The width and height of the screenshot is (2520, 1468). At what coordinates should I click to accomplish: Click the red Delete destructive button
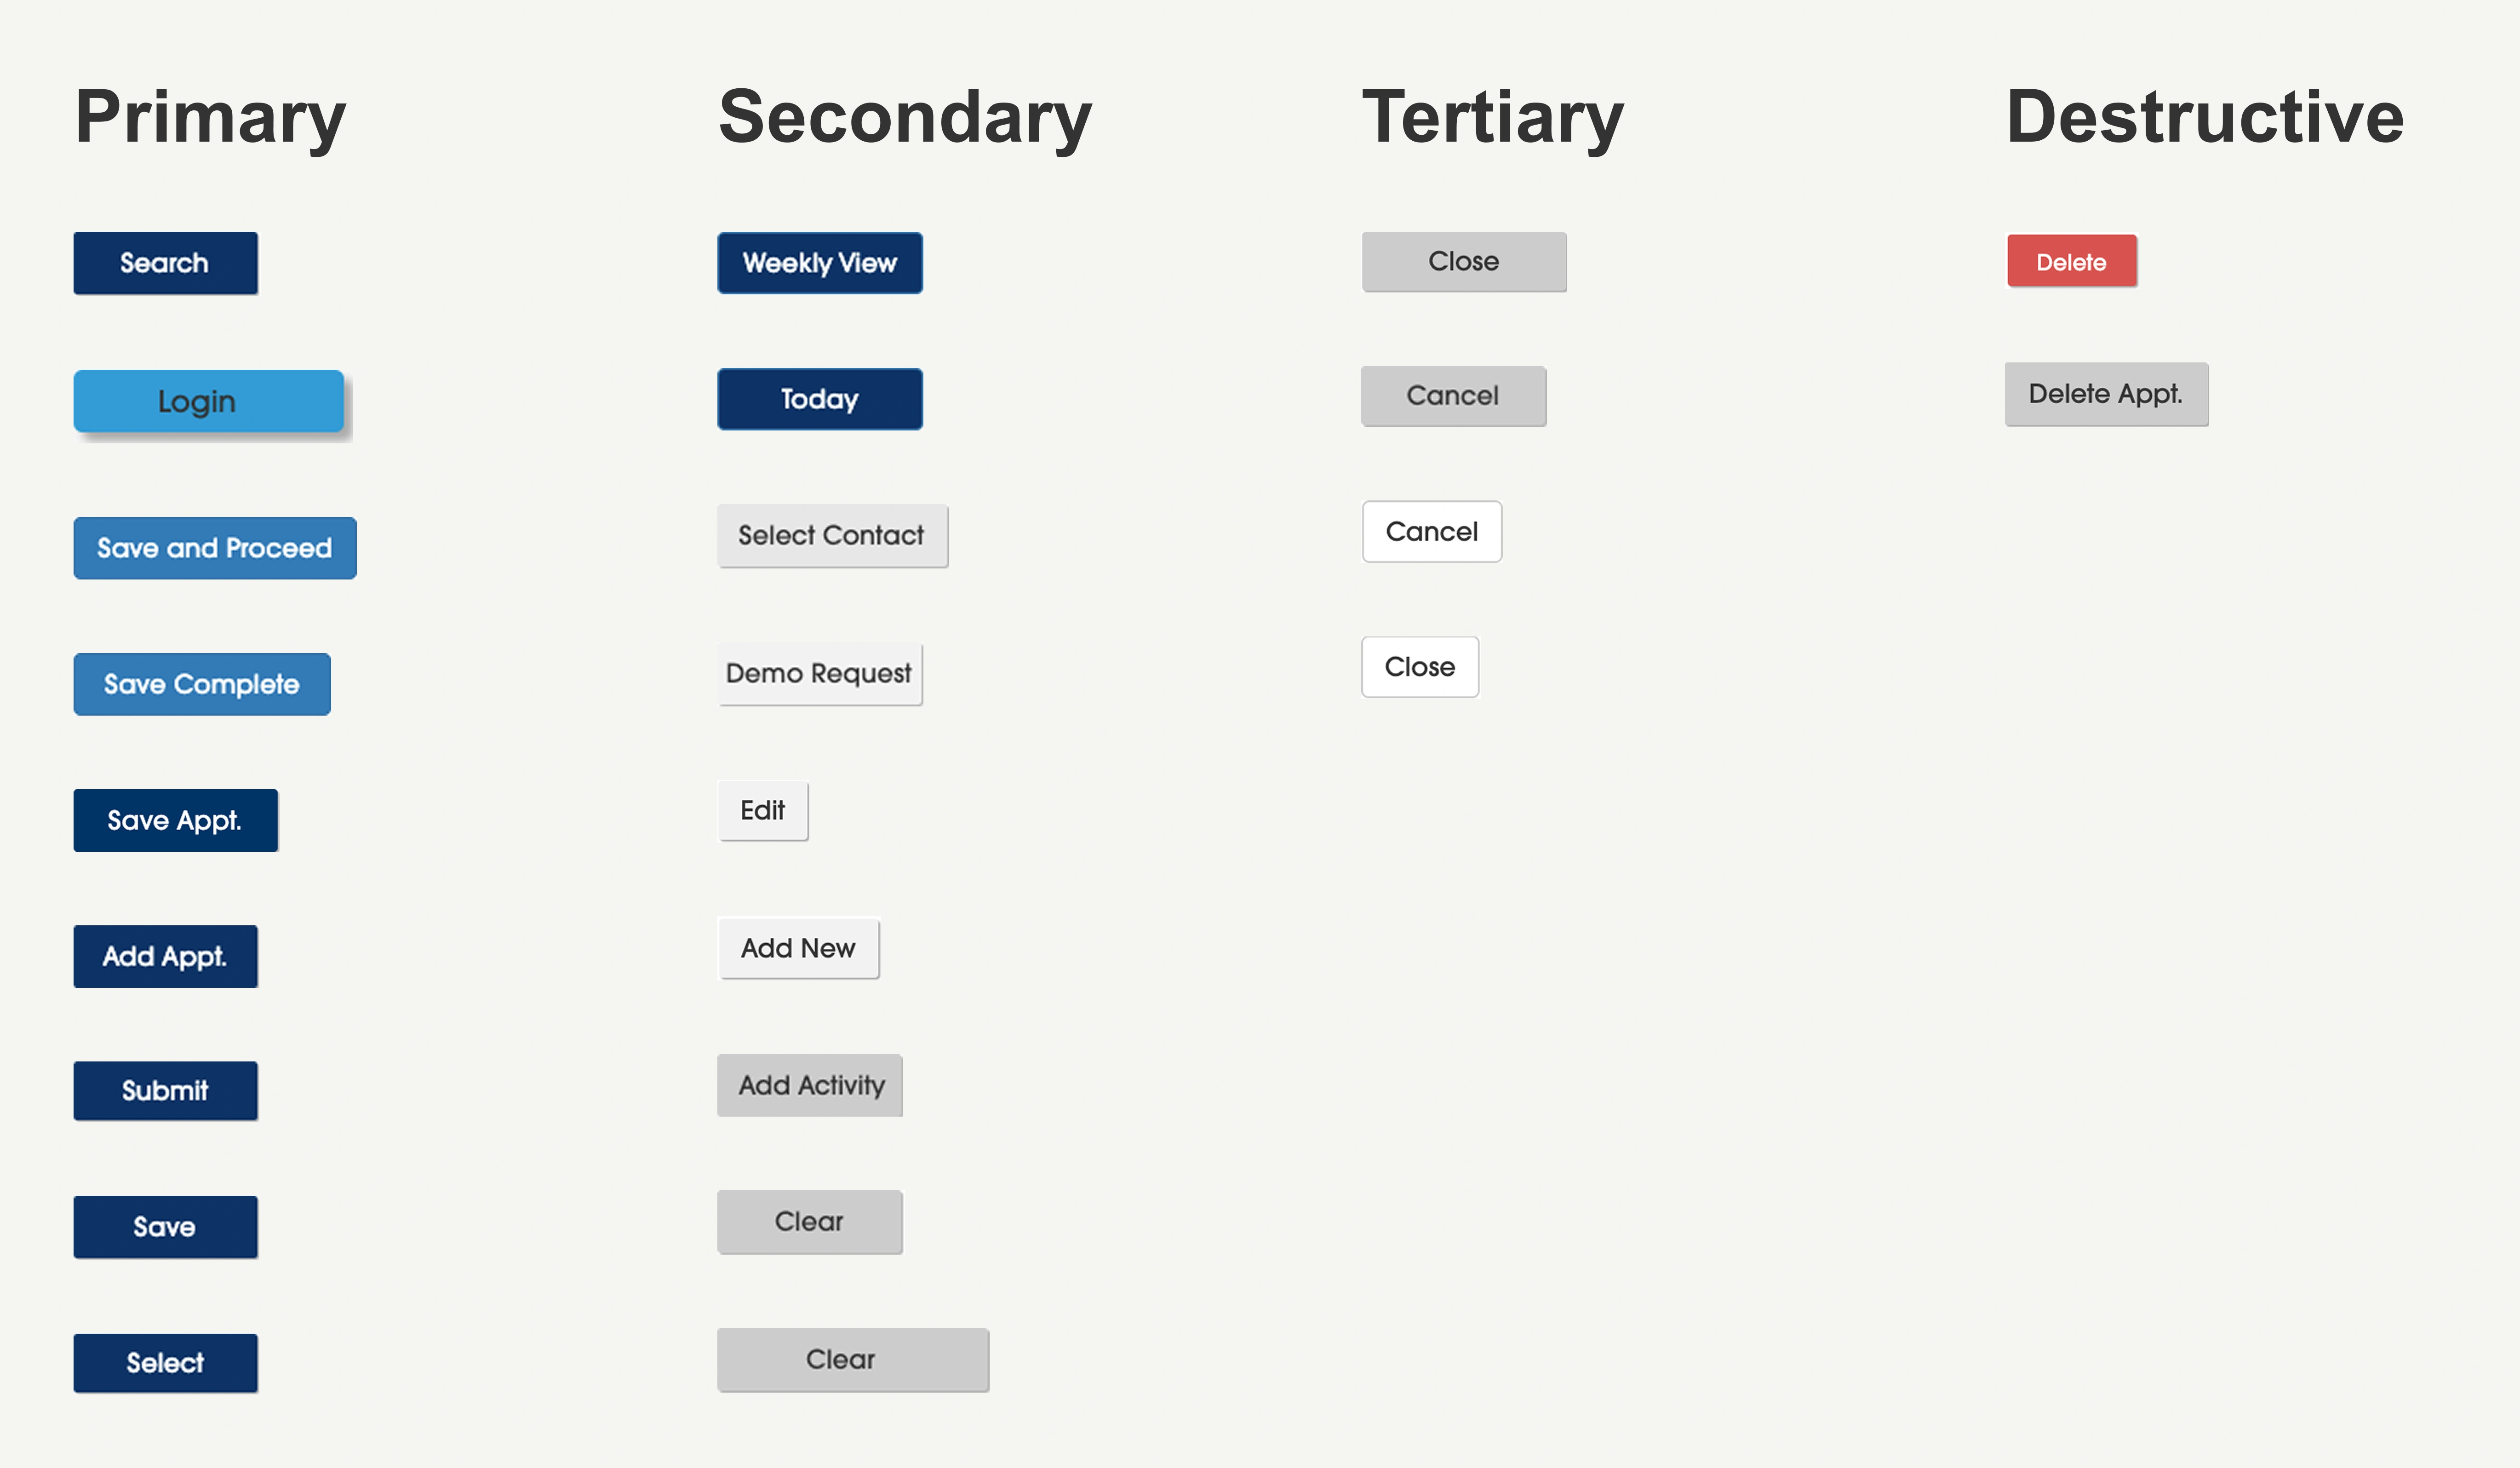click(x=2072, y=261)
